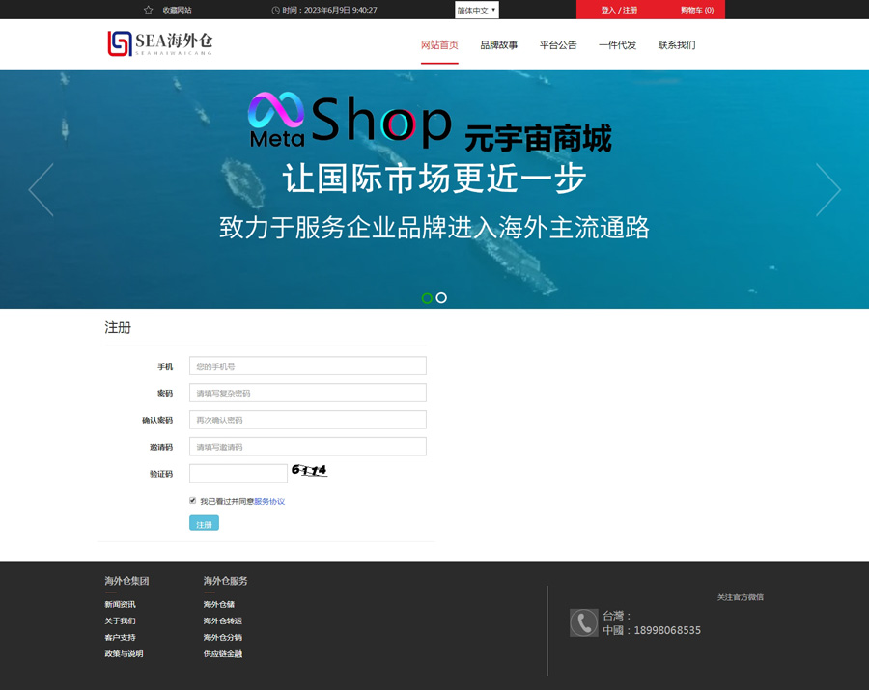The height and width of the screenshot is (690, 869).
Task: Click the clock icon beside the time
Action: pos(276,10)
